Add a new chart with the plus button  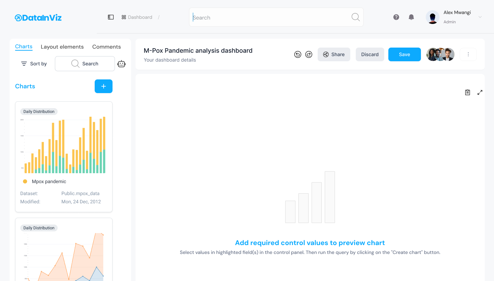103,86
